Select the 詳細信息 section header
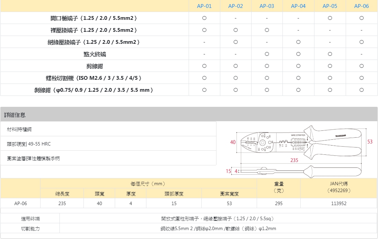 [x=15, y=115]
